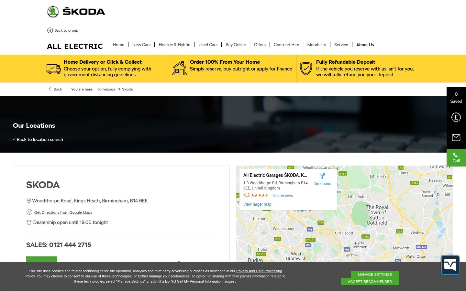Screen dimensions: 466x291
Task: Open the About Us menu item
Action: pyautogui.click(x=365, y=45)
